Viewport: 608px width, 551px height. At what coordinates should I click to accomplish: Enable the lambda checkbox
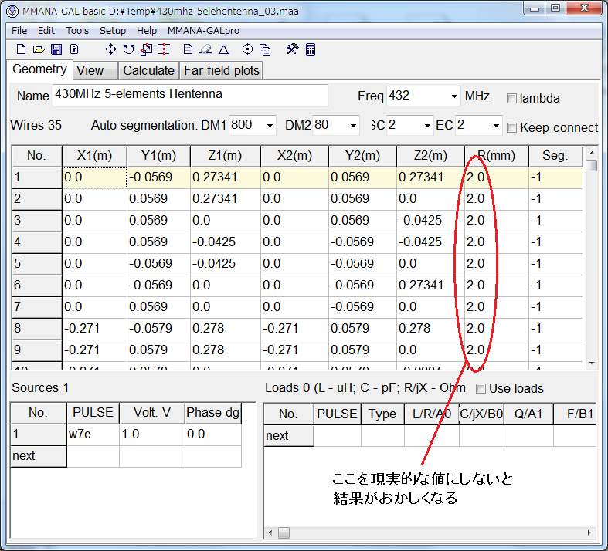click(x=511, y=98)
